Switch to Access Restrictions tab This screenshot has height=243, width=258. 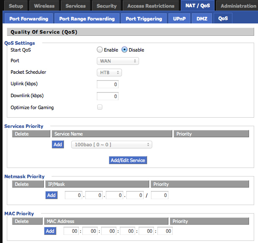[x=151, y=6]
